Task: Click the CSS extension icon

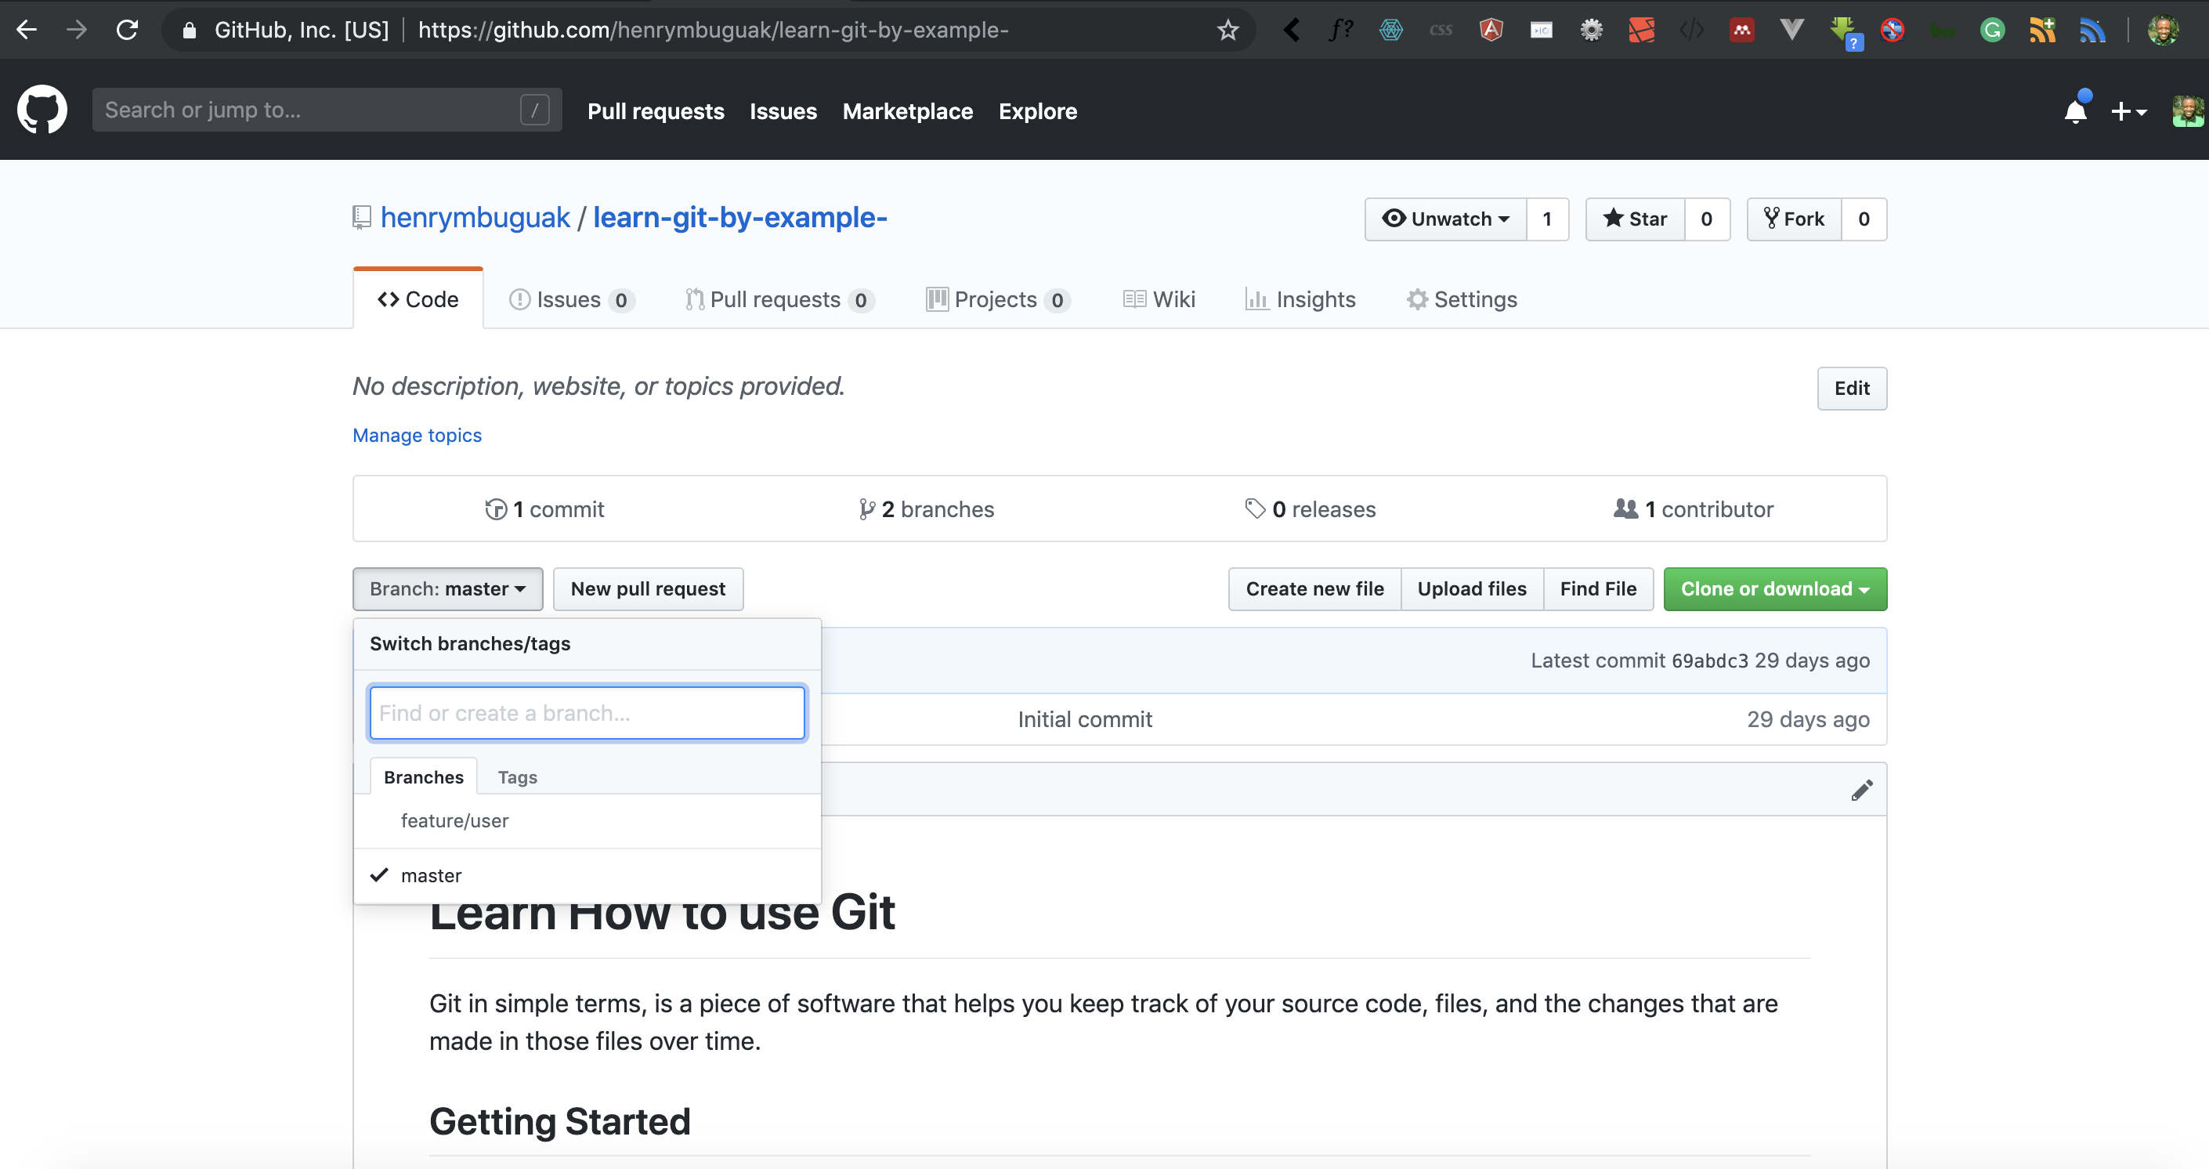Action: (x=1441, y=30)
